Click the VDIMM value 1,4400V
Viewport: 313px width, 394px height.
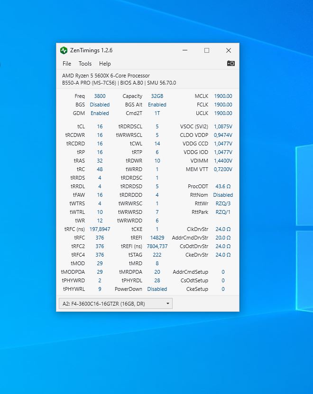(x=223, y=161)
